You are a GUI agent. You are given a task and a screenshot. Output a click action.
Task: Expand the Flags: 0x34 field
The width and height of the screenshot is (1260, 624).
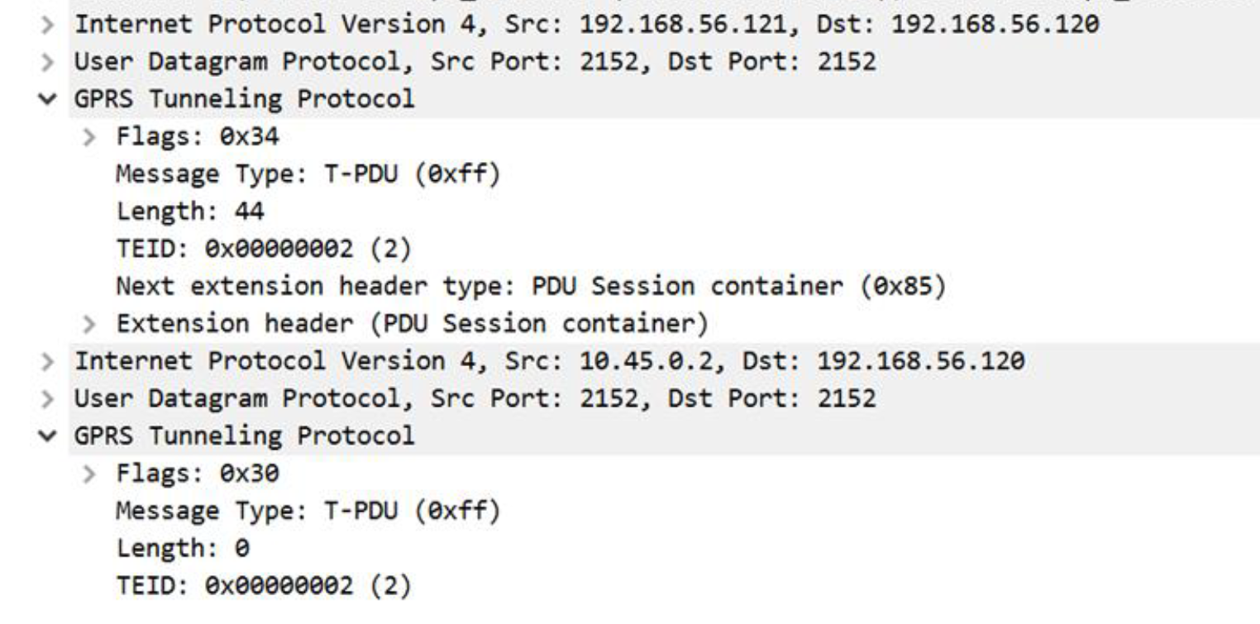(x=96, y=137)
